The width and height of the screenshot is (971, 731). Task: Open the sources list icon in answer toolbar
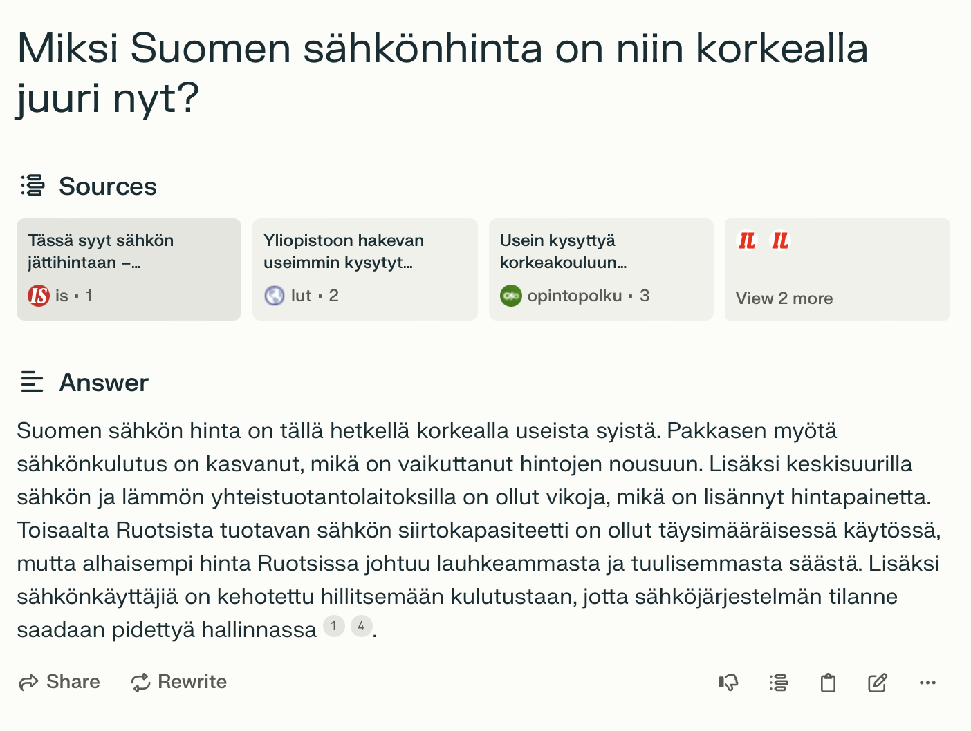(x=779, y=683)
